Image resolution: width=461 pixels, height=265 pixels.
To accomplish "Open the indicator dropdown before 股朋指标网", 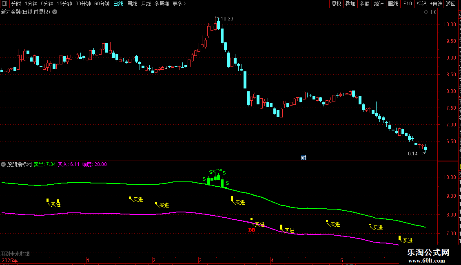I will (3, 165).
